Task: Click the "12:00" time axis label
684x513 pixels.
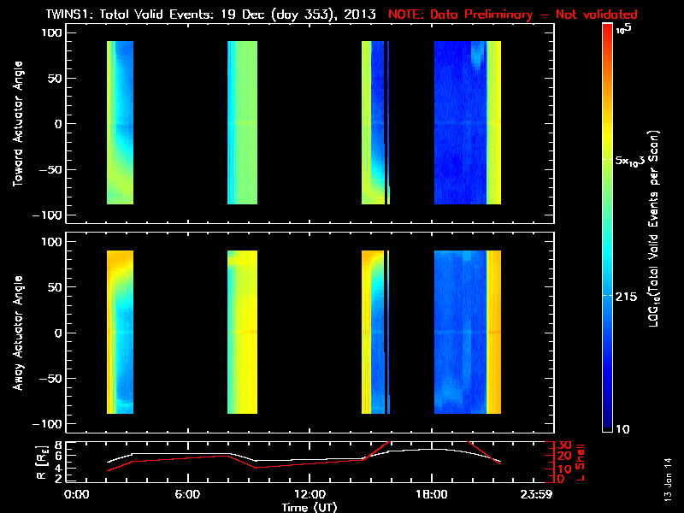Action: point(310,494)
